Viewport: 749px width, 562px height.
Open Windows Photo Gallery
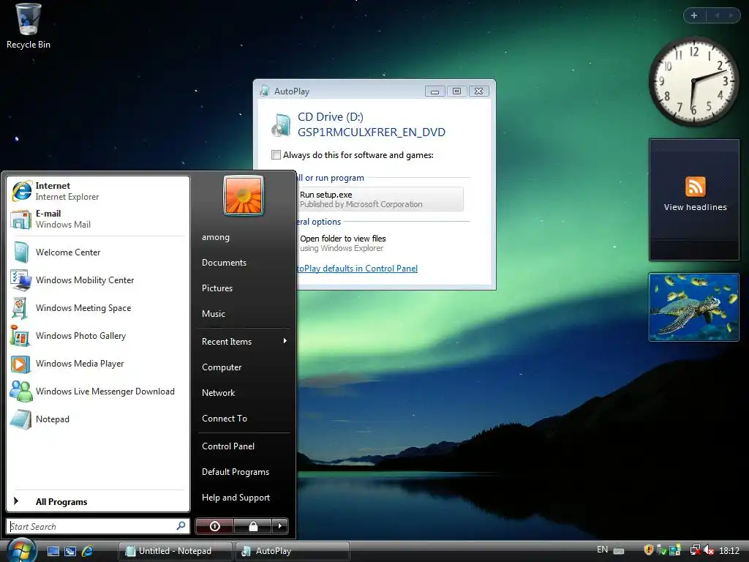point(98,335)
